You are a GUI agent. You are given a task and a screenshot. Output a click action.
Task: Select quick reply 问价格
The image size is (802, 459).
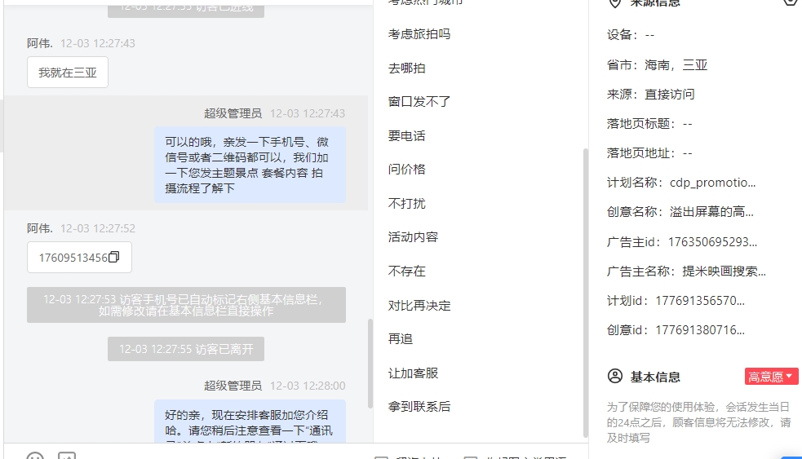pos(406,170)
